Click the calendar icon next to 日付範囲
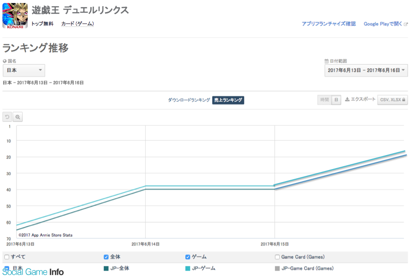411x278 pixels. tap(326, 61)
